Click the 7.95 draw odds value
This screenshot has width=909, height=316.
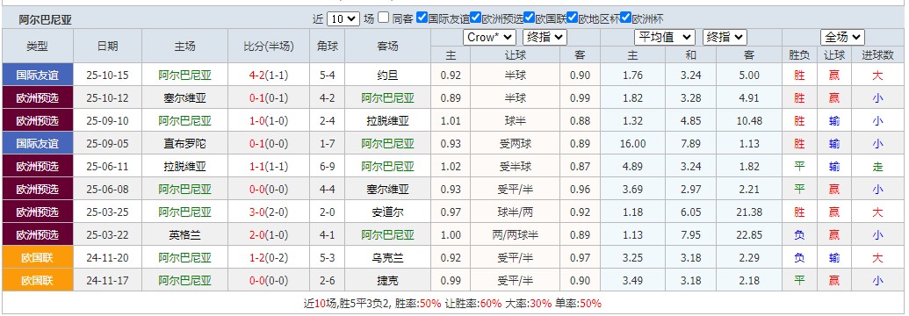pyautogui.click(x=690, y=235)
